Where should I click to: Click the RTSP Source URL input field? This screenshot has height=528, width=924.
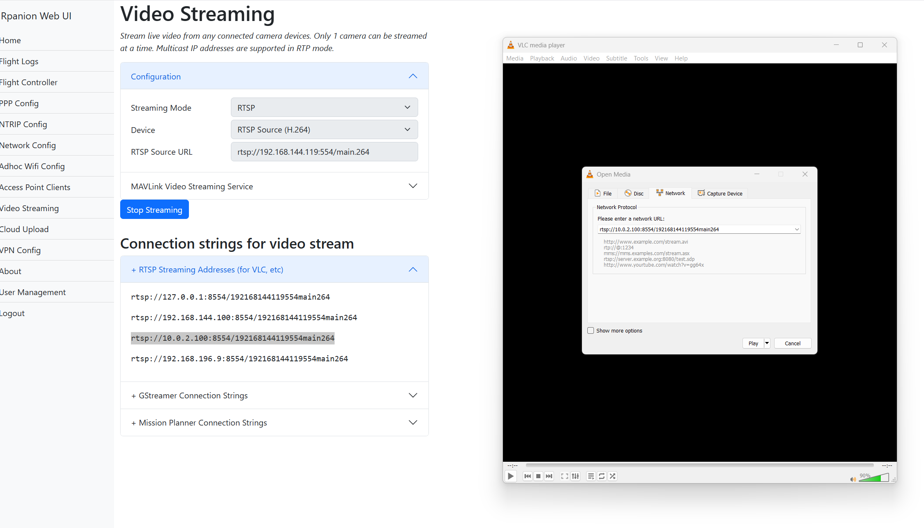pos(324,152)
